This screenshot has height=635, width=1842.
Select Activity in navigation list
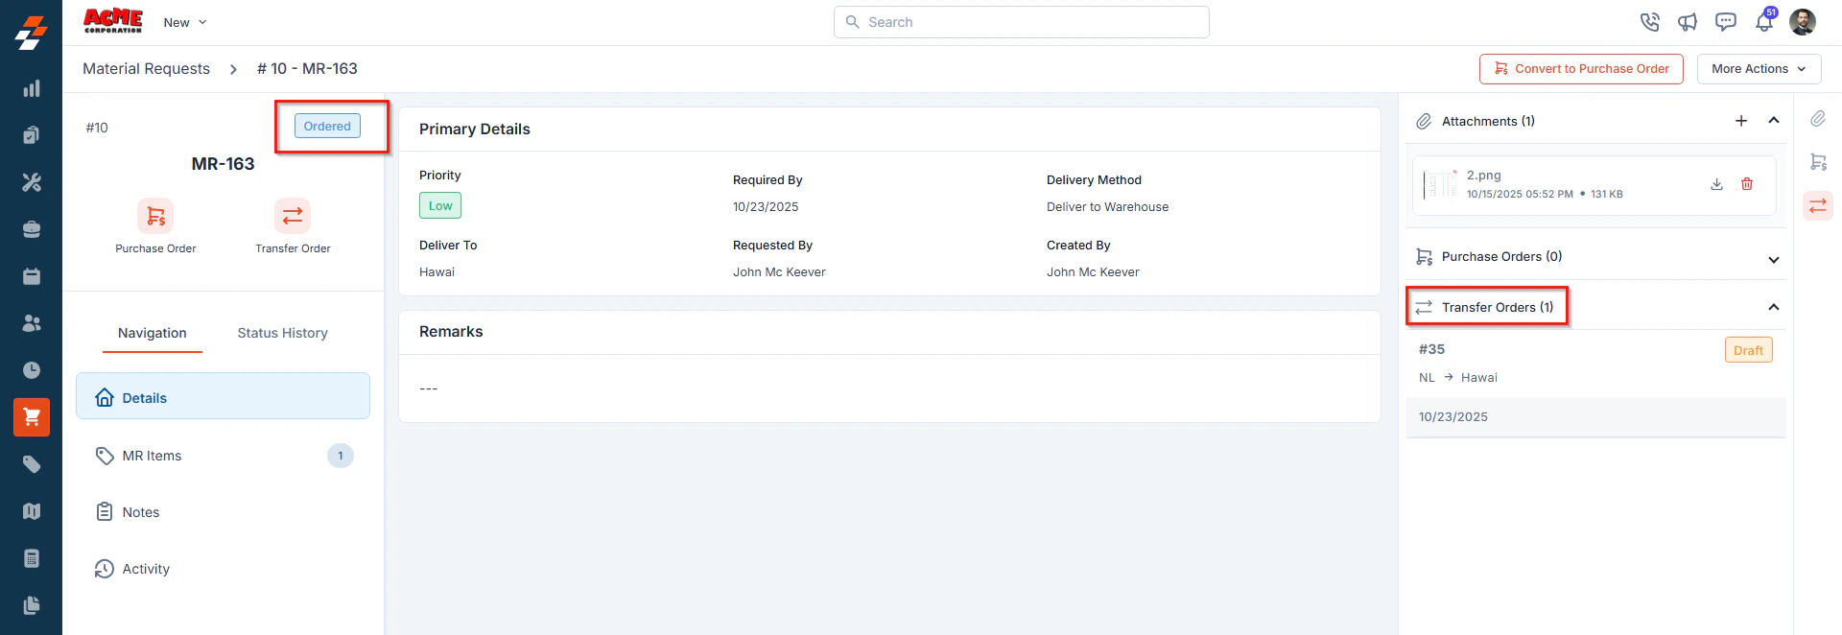[x=223, y=569]
